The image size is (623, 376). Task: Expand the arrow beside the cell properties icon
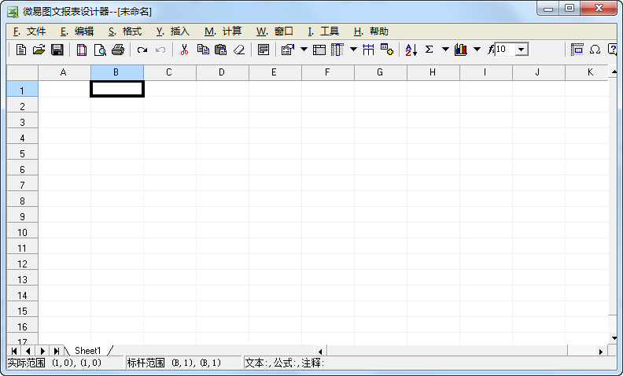coord(304,50)
